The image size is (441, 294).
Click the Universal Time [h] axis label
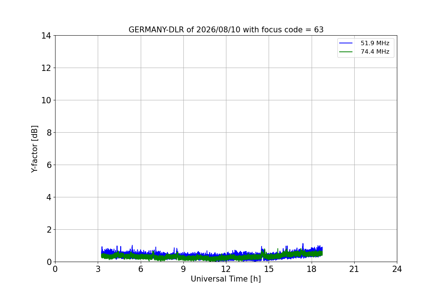(226, 279)
